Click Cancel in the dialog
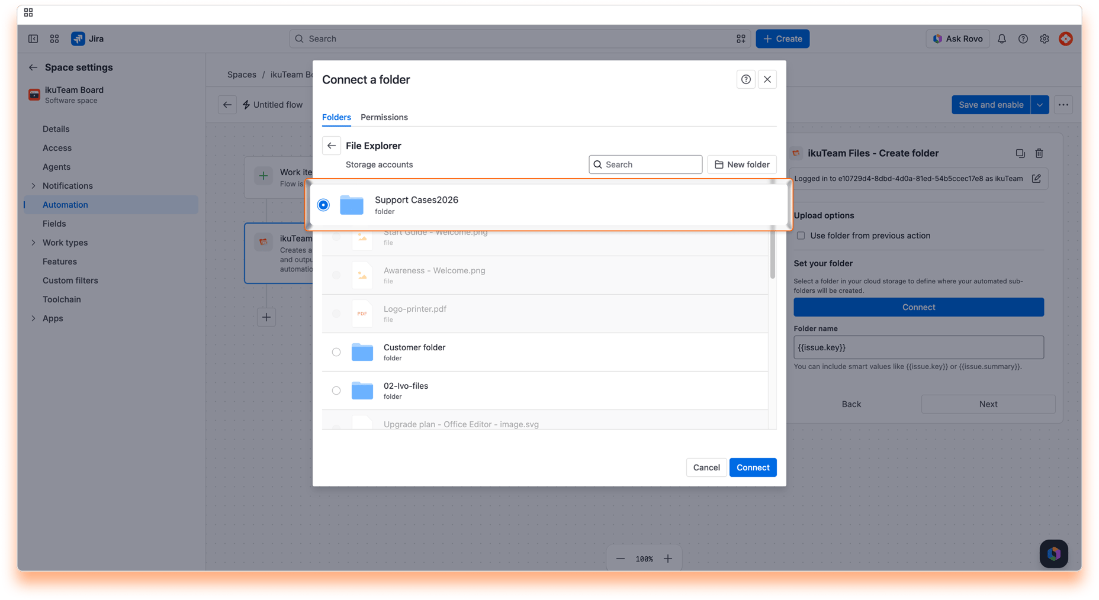The width and height of the screenshot is (1099, 600). [x=706, y=467]
